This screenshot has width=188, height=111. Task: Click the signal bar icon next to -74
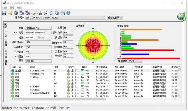point(83,77)
